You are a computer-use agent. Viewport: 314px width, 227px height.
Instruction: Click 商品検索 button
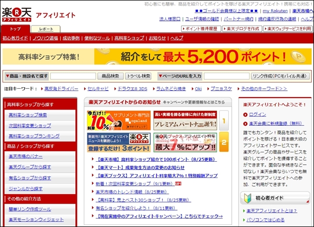click(110, 76)
